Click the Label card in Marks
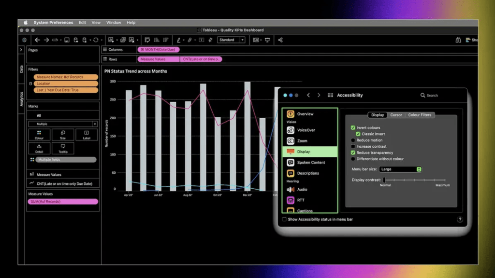The height and width of the screenshot is (278, 495). pyautogui.click(x=87, y=135)
